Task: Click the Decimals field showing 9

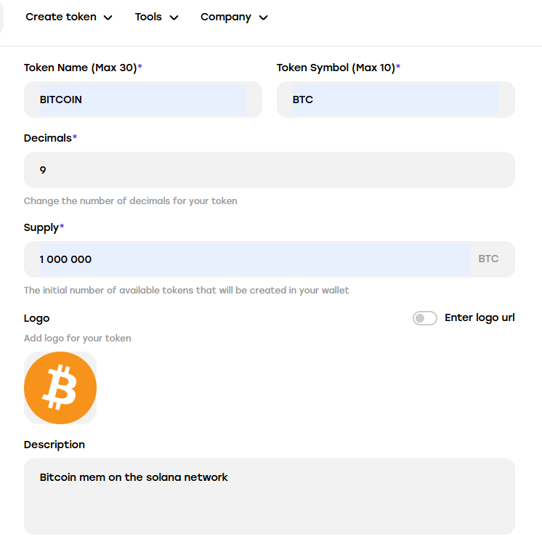Action: click(x=270, y=170)
